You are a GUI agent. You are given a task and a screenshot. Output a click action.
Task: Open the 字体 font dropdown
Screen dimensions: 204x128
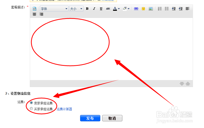[54, 9]
